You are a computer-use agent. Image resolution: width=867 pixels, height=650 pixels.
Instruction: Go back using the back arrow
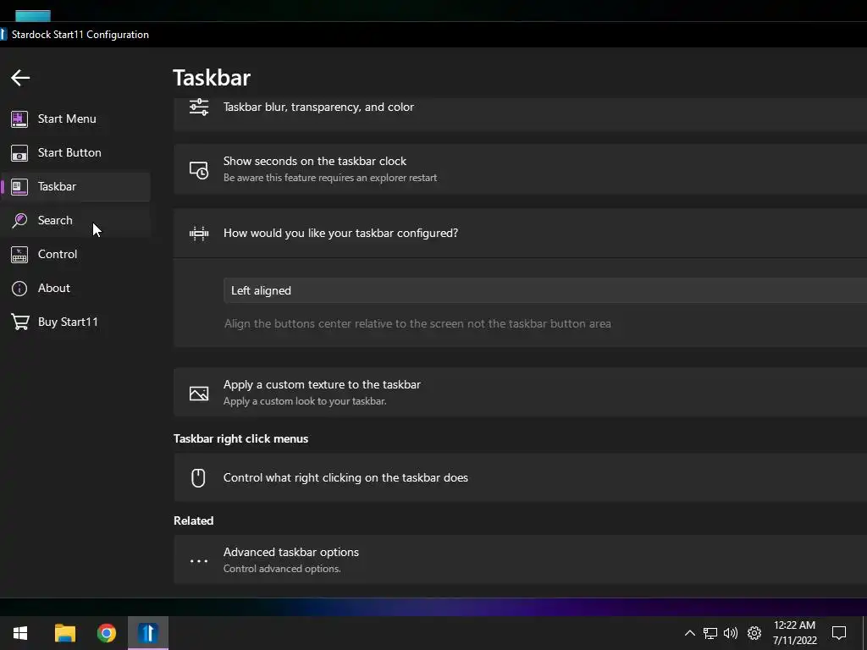pos(20,78)
